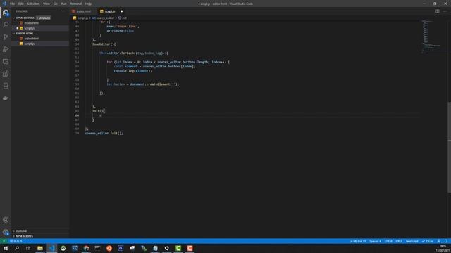
Task: Click the soares_editor.init() code line
Action: 104,133
